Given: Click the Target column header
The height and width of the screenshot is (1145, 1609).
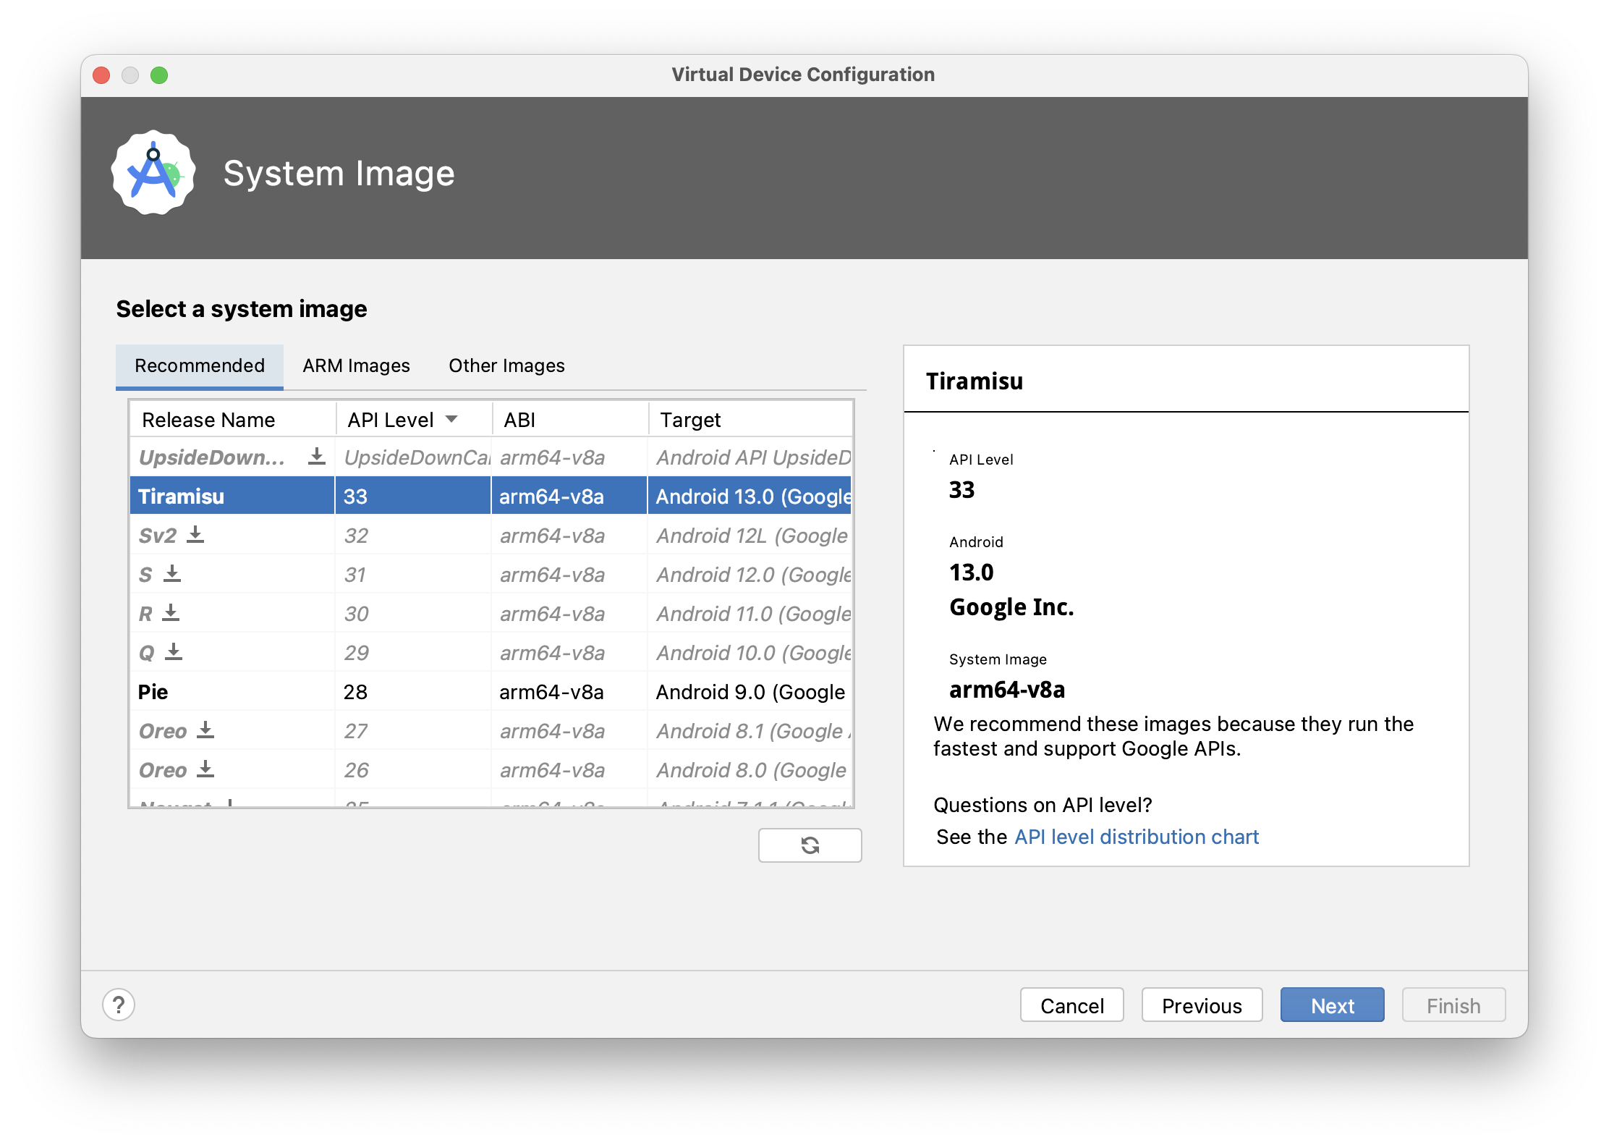Looking at the screenshot, I should point(750,419).
